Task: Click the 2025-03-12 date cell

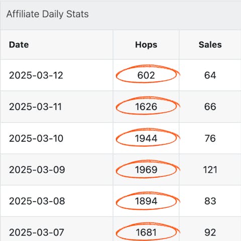Action: point(36,75)
